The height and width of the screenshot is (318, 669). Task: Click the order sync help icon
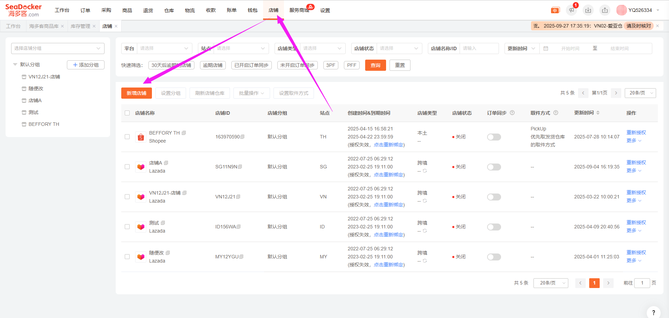(512, 113)
